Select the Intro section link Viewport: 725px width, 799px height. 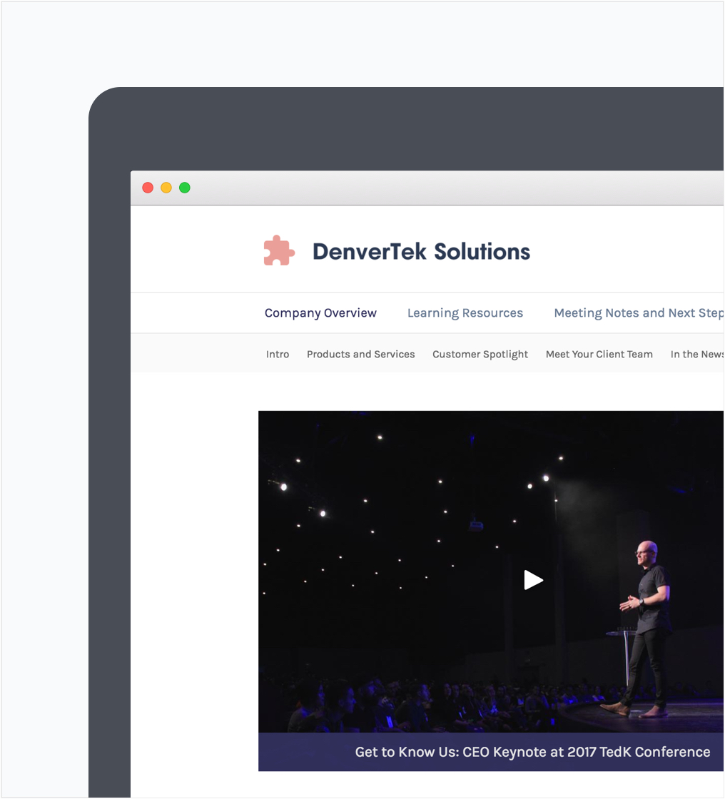click(x=278, y=355)
